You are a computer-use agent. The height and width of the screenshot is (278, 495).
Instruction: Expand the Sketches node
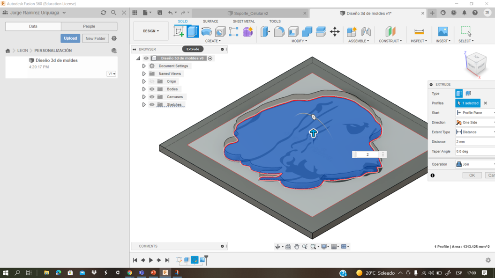click(x=143, y=105)
